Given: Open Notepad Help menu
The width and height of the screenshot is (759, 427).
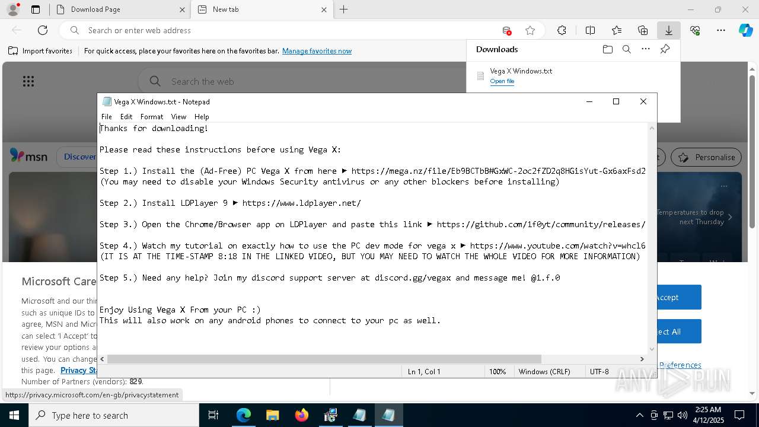Looking at the screenshot, I should tap(202, 117).
